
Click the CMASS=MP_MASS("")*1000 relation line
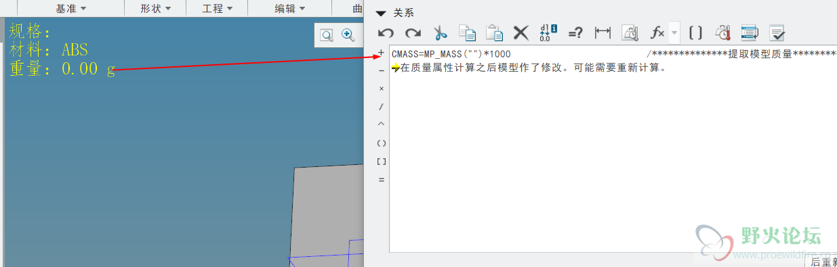[x=451, y=54]
